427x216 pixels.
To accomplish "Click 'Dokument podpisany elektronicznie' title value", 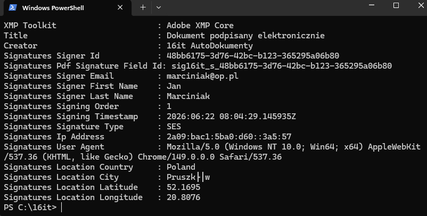I will 245,36.
